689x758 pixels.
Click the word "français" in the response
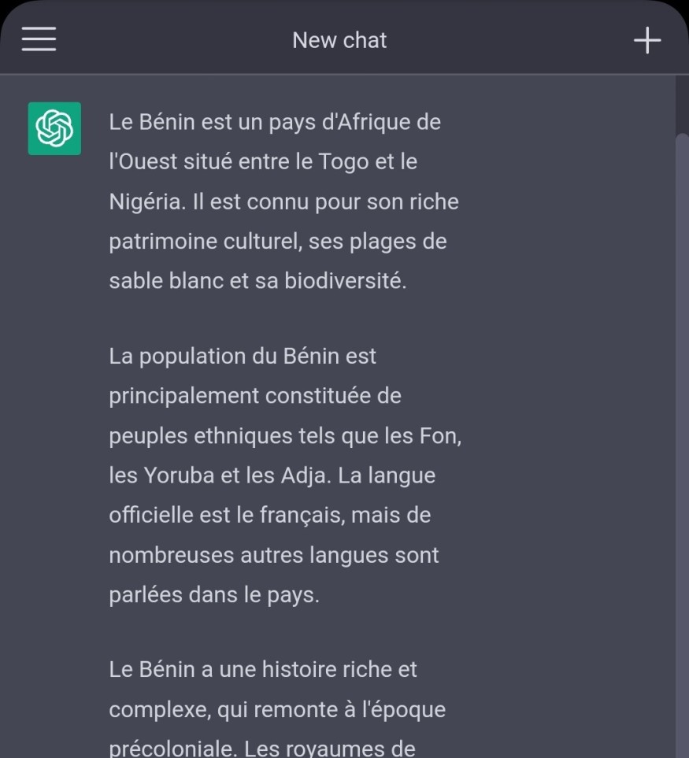point(302,515)
